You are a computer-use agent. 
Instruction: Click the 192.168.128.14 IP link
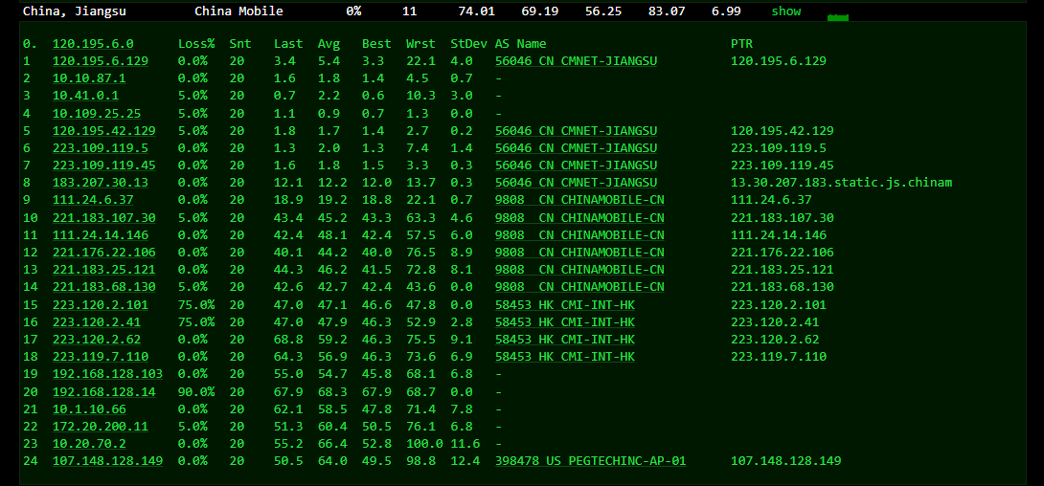103,391
